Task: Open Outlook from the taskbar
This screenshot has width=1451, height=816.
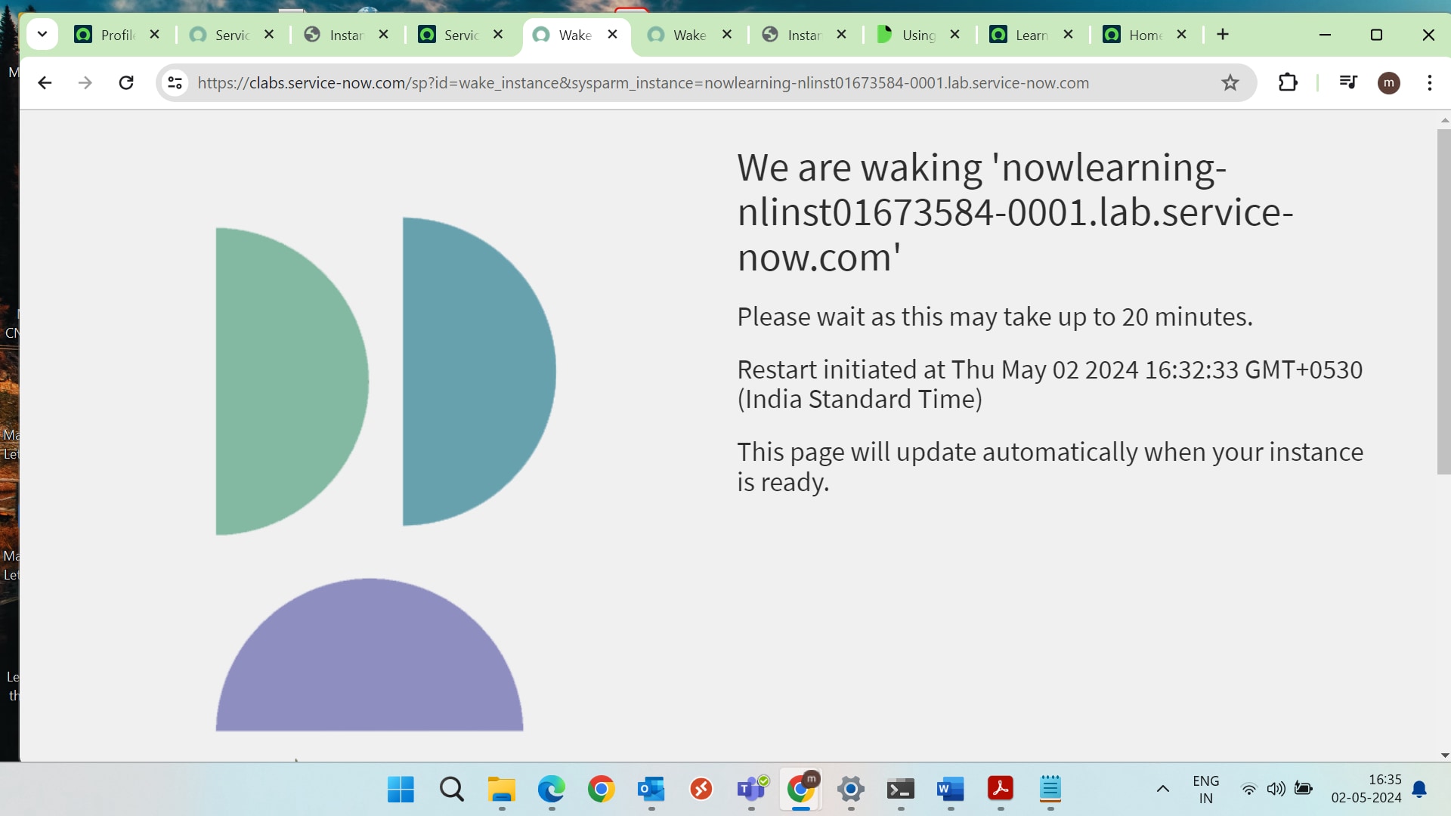Action: point(651,790)
